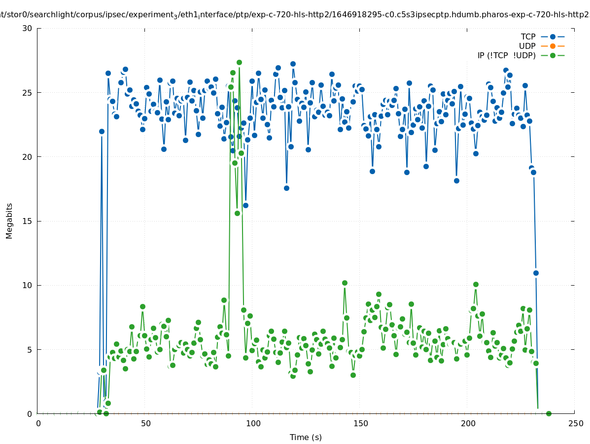Click the last green data point at zero Megabits

549,413
